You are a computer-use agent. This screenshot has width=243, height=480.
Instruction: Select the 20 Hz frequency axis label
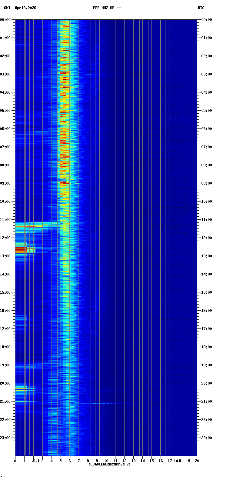point(197,461)
